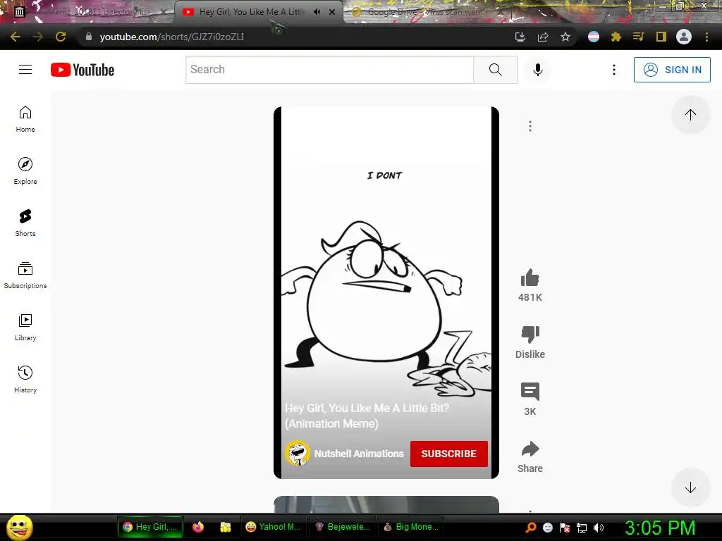
Task: Click the Nutshell Animations channel name
Action: (x=359, y=454)
